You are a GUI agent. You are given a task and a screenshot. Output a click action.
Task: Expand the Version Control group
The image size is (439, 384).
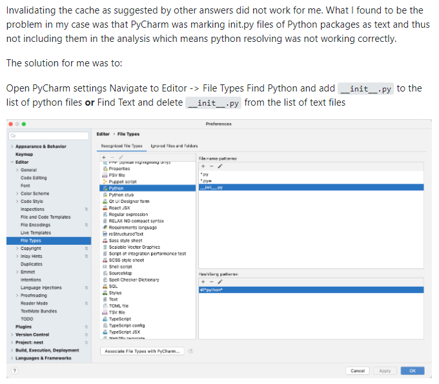pos(12,334)
